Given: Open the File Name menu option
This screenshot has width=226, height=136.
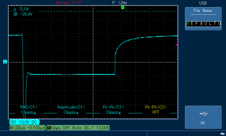Looking at the screenshot, I should tap(203, 11).
